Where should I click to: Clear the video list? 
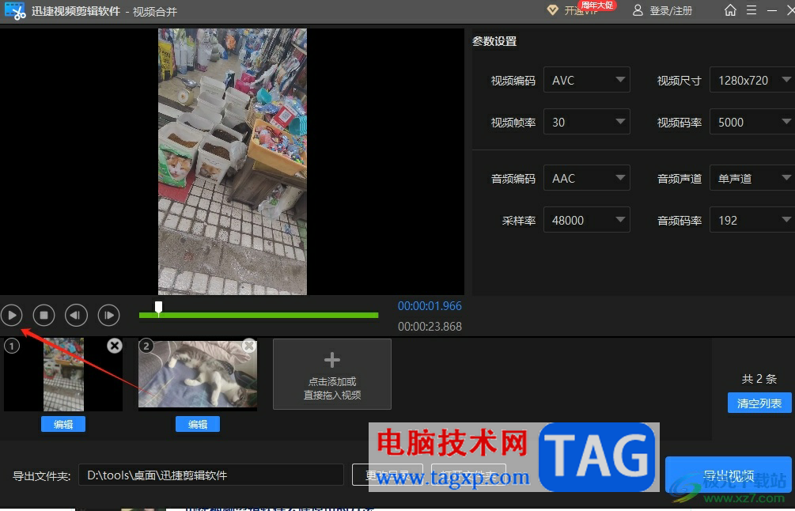[759, 403]
